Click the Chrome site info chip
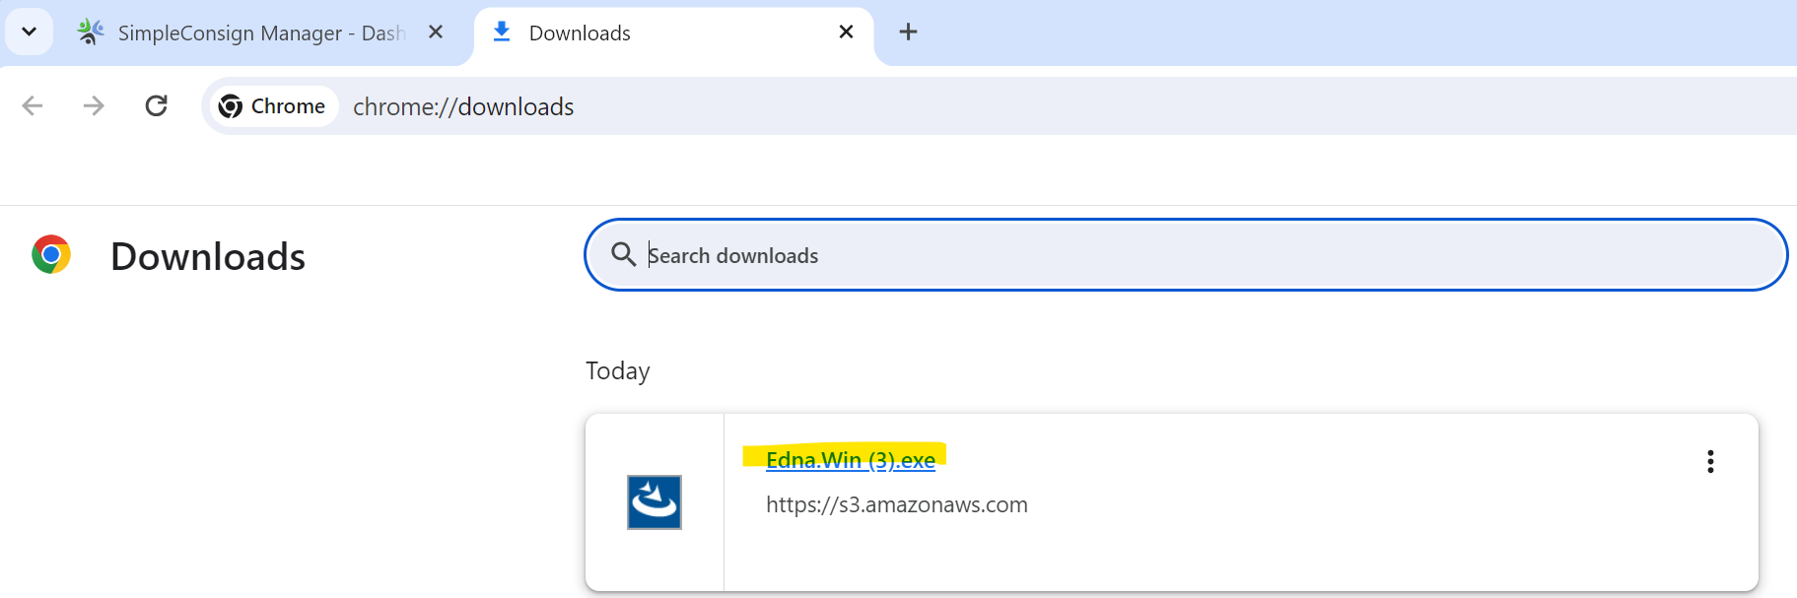 [272, 106]
